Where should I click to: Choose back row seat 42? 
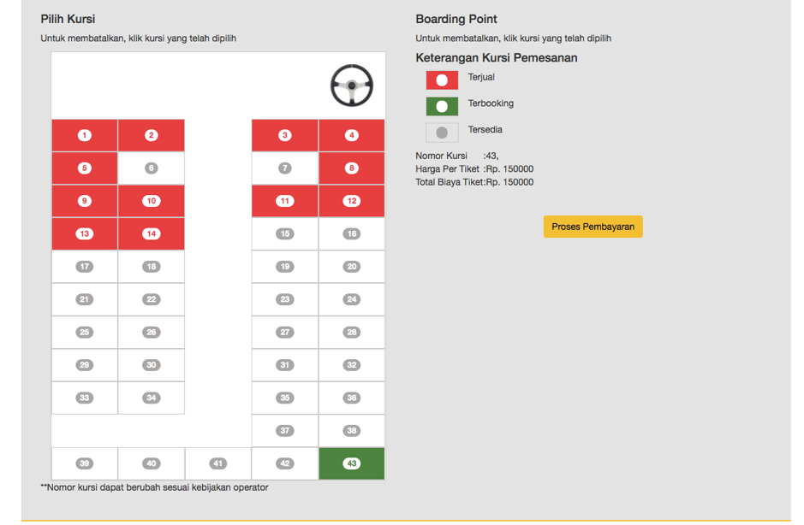click(x=285, y=463)
